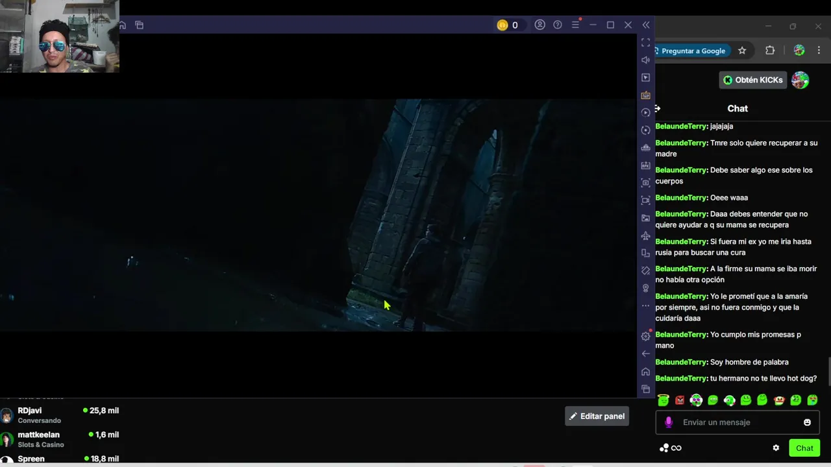Open mattkeelan channel in sidebar list
The image size is (831, 467).
60,439
